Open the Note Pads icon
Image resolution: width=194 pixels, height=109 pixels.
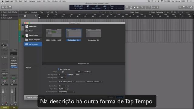[184, 7]
